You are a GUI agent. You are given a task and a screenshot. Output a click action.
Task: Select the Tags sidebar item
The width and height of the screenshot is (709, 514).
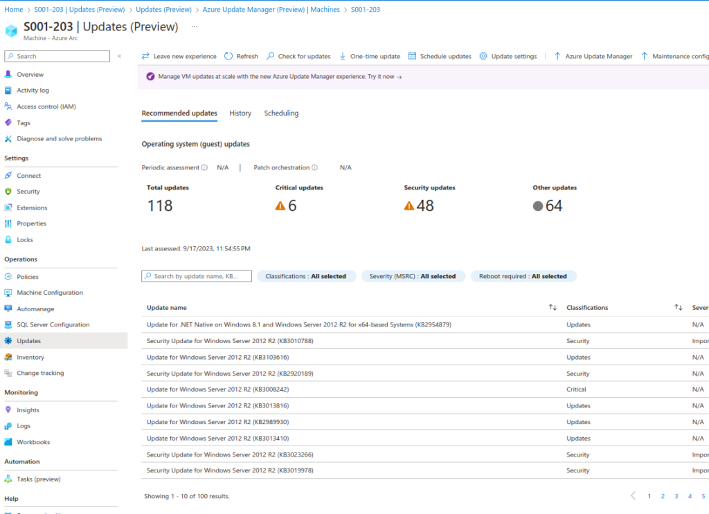[x=24, y=123]
